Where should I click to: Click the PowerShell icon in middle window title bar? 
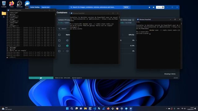[x=71, y=13]
